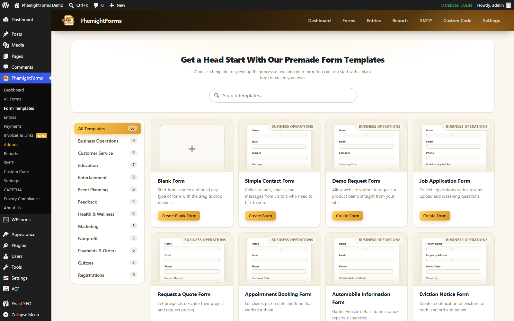Click the Users person icon
This screenshot has width=514, height=321.
tap(6, 256)
